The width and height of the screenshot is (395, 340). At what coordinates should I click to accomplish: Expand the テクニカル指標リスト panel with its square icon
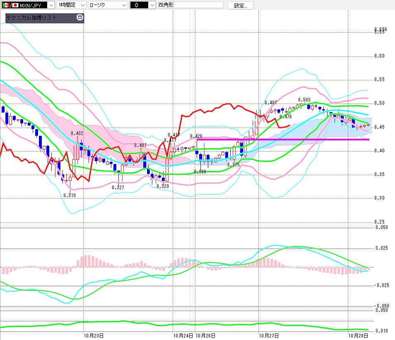click(80, 17)
